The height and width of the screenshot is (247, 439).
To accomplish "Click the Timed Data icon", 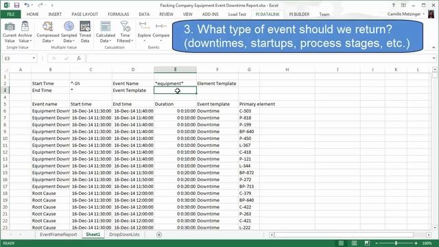I will [x=85, y=26].
